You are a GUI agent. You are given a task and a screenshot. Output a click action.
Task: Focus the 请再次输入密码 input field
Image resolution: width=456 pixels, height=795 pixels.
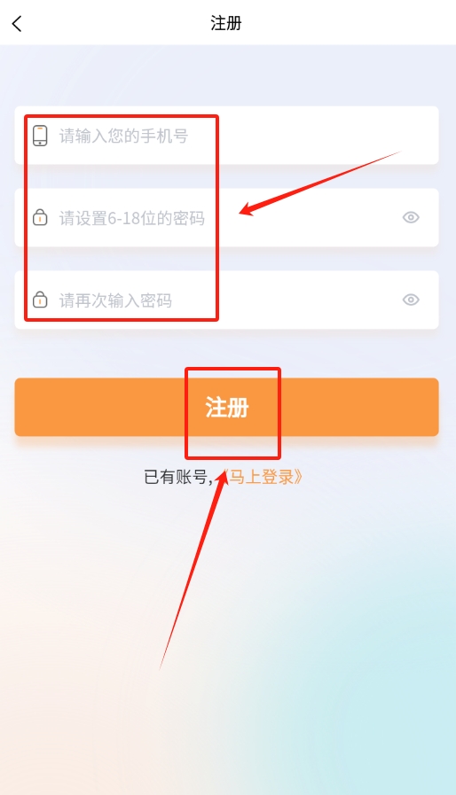pyautogui.click(x=226, y=300)
